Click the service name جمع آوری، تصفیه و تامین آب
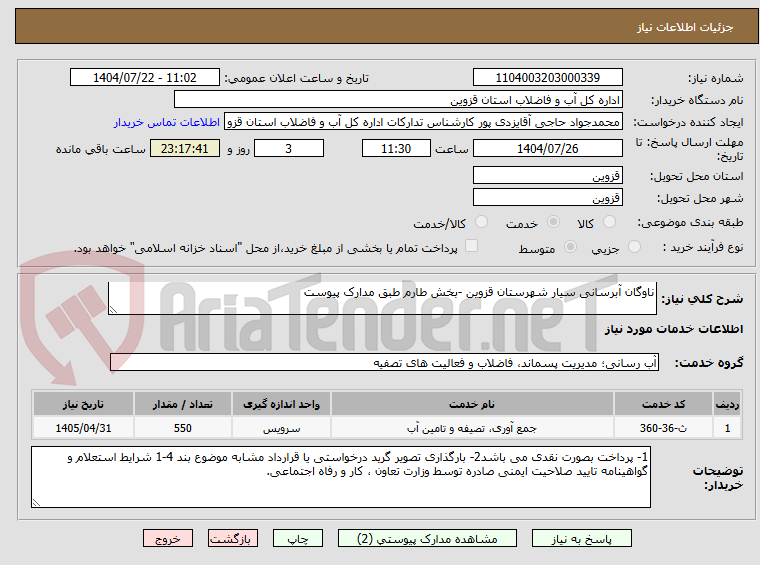The image size is (760, 565). pos(472,428)
